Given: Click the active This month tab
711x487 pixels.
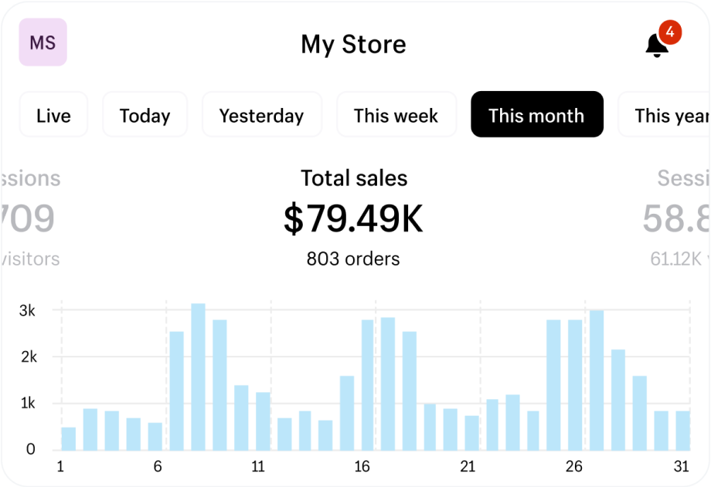Looking at the screenshot, I should click(536, 114).
